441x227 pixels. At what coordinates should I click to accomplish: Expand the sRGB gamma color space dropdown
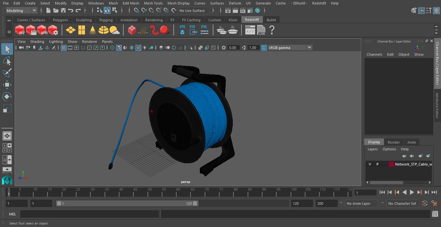coord(309,48)
